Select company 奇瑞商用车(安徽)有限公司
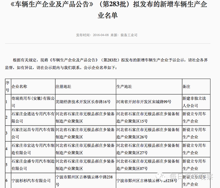 pyautogui.click(x=33, y=102)
